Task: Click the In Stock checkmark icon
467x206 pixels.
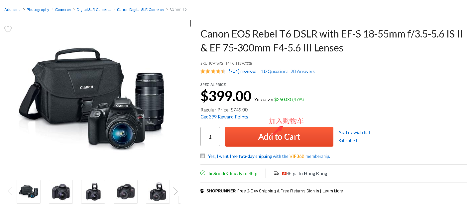Action: click(203, 173)
